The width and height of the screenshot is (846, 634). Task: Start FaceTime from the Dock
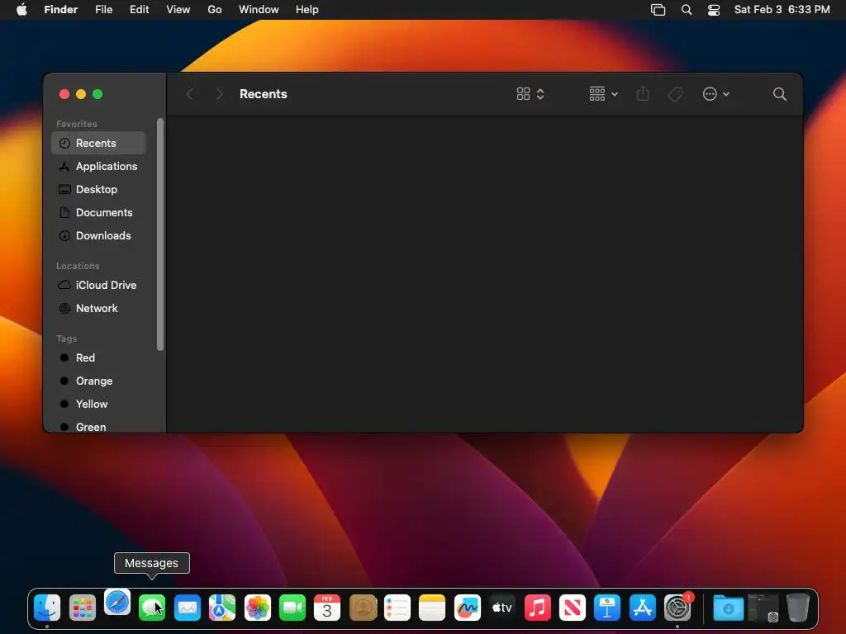click(x=292, y=608)
